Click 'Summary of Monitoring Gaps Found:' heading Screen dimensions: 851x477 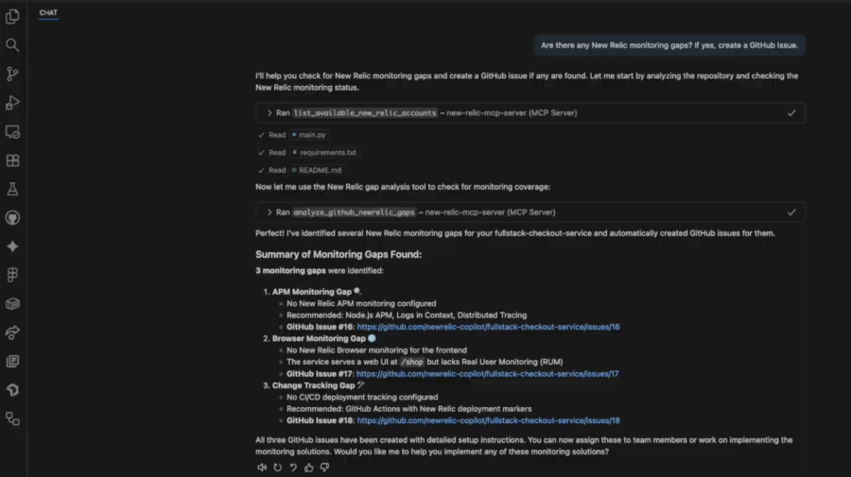click(x=339, y=254)
